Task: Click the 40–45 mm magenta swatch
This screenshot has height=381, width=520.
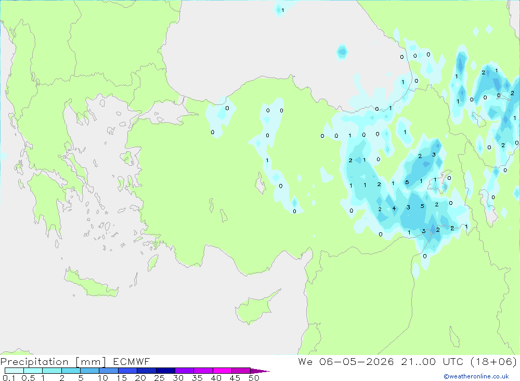Action: 222,371
